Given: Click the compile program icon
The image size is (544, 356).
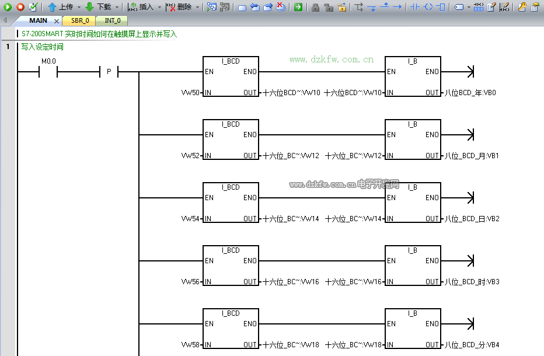Looking at the screenshot, I should tap(33, 7).
